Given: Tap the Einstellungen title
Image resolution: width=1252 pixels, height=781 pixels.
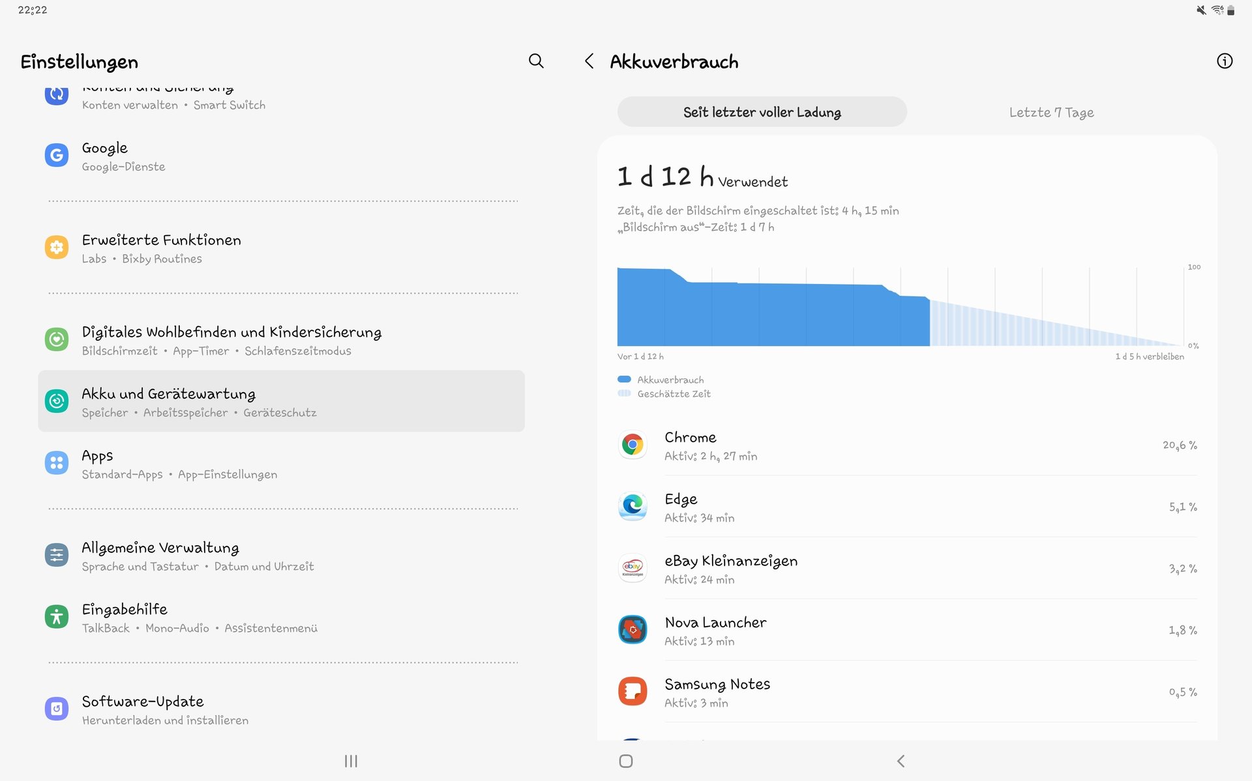Looking at the screenshot, I should pos(79,62).
